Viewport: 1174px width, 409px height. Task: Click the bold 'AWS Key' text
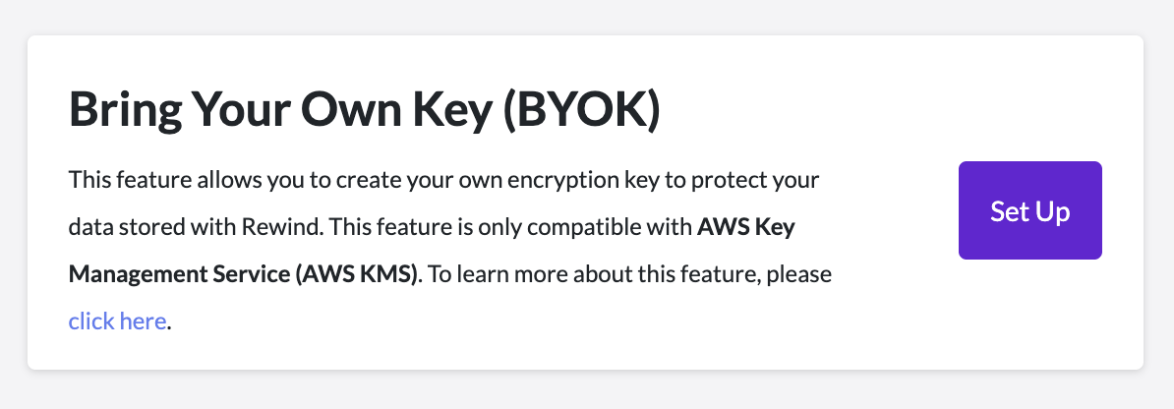coord(746,228)
